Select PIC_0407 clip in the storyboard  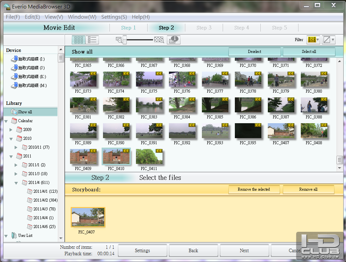(x=88, y=218)
